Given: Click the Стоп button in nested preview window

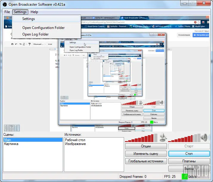Looking at the screenshot, I should coord(154,111).
